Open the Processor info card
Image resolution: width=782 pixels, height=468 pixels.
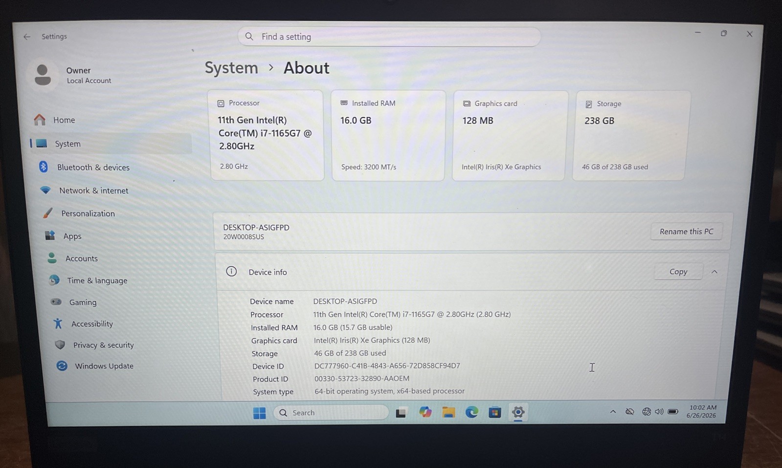click(x=267, y=135)
